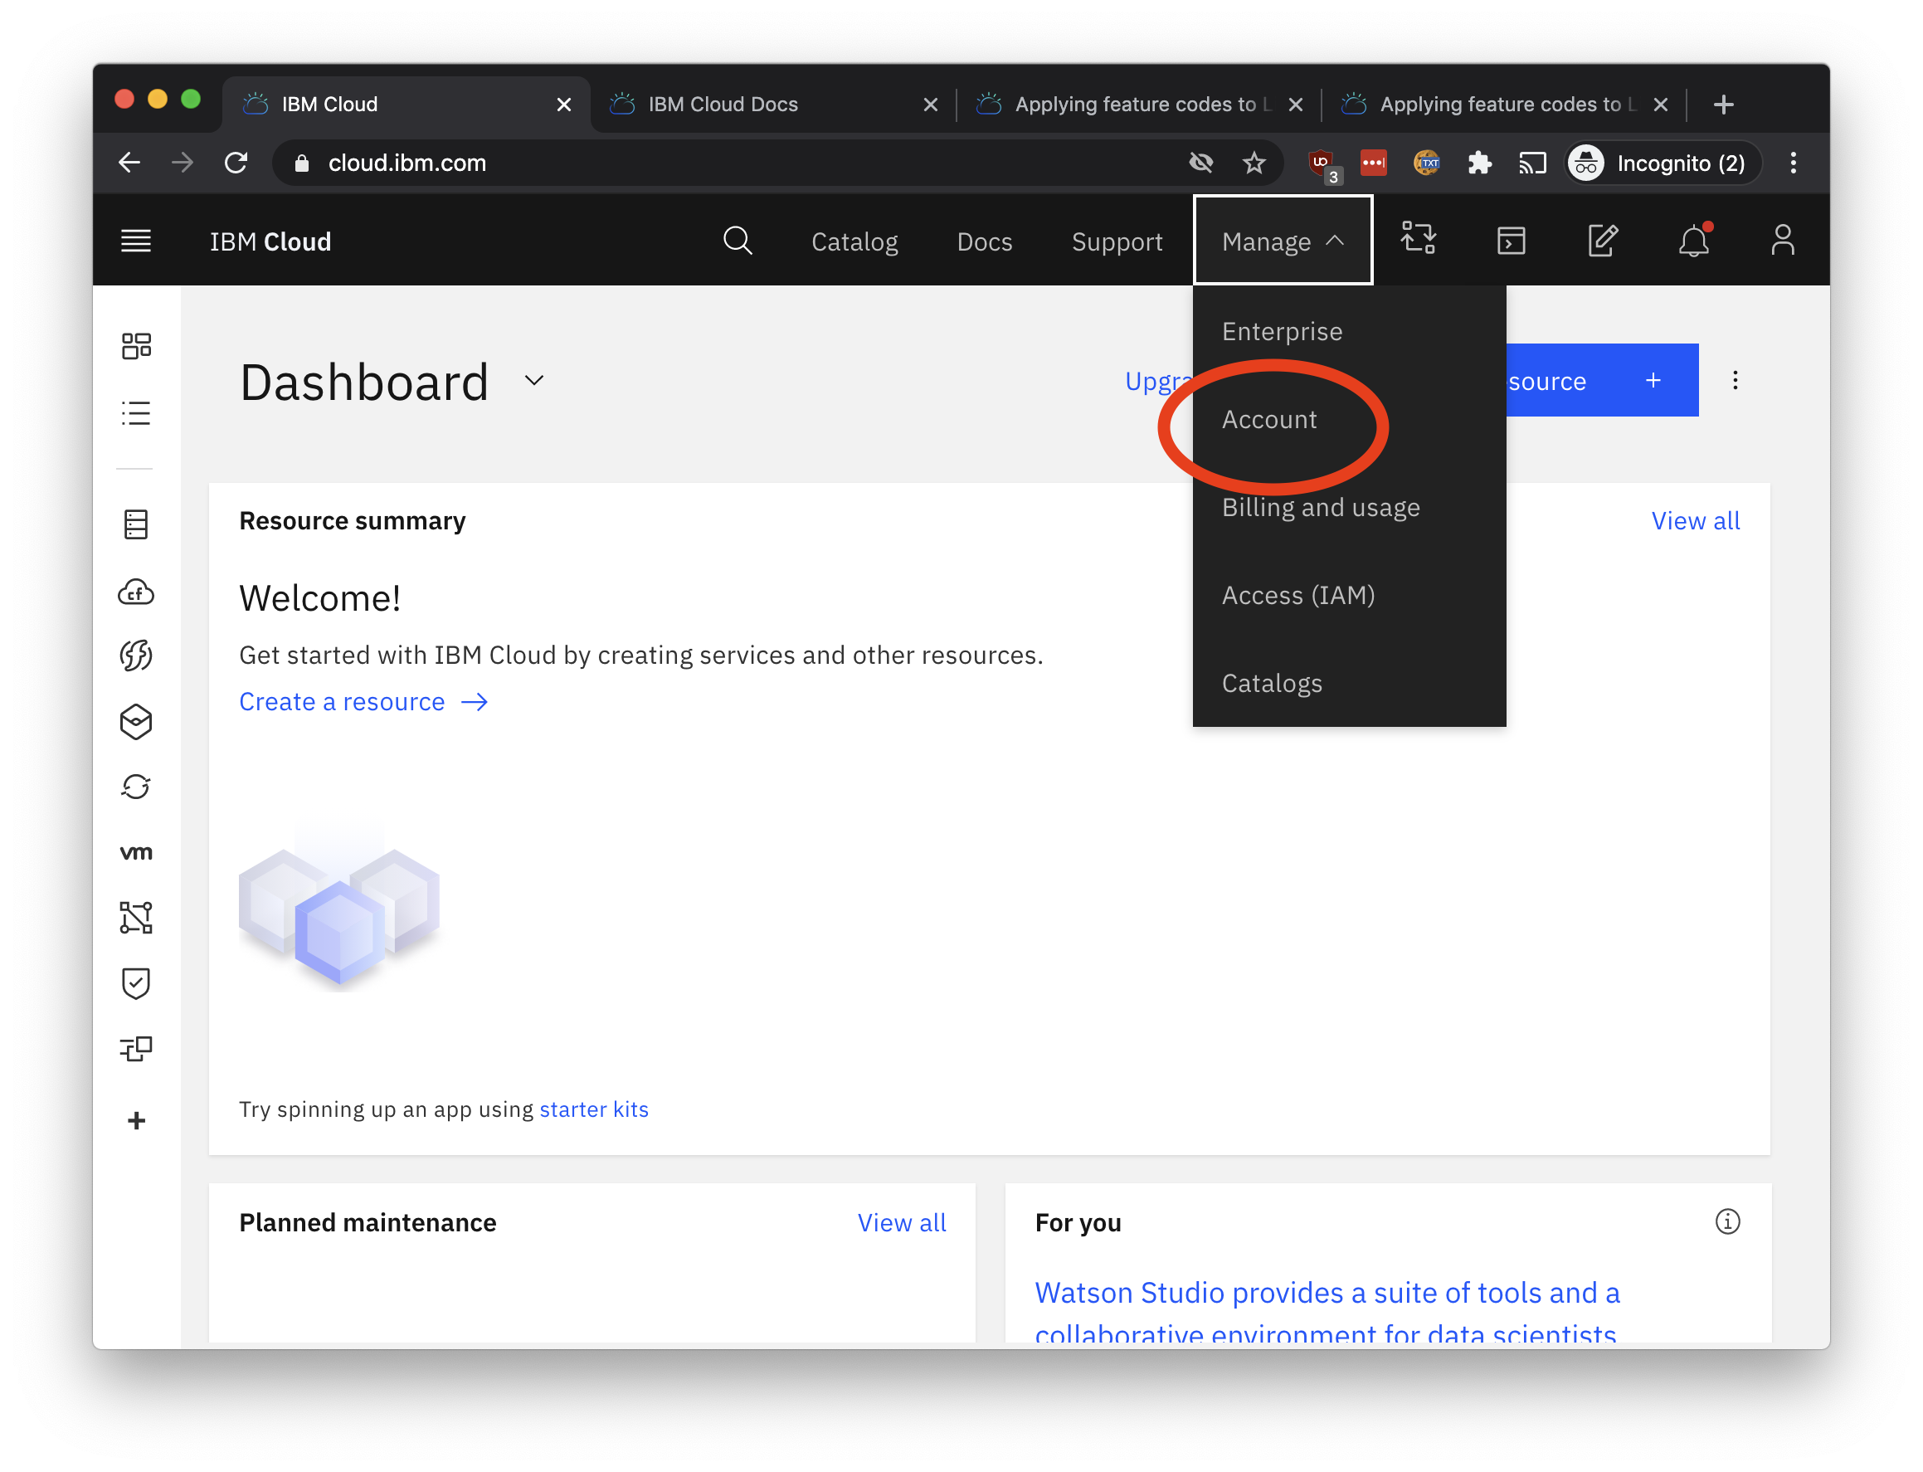Select the VMware sidebar icon

click(136, 851)
